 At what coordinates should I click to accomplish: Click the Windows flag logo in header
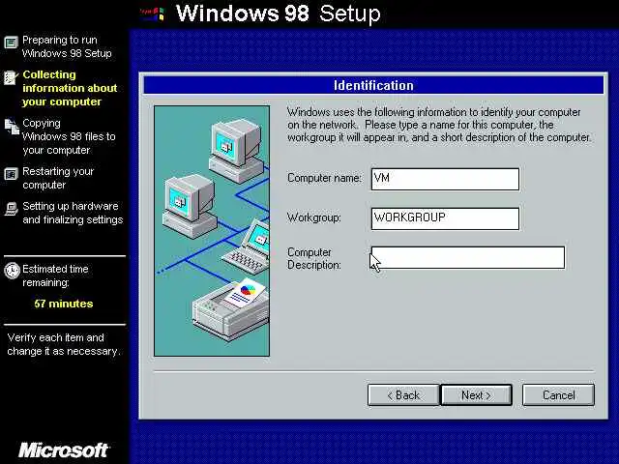pos(153,14)
